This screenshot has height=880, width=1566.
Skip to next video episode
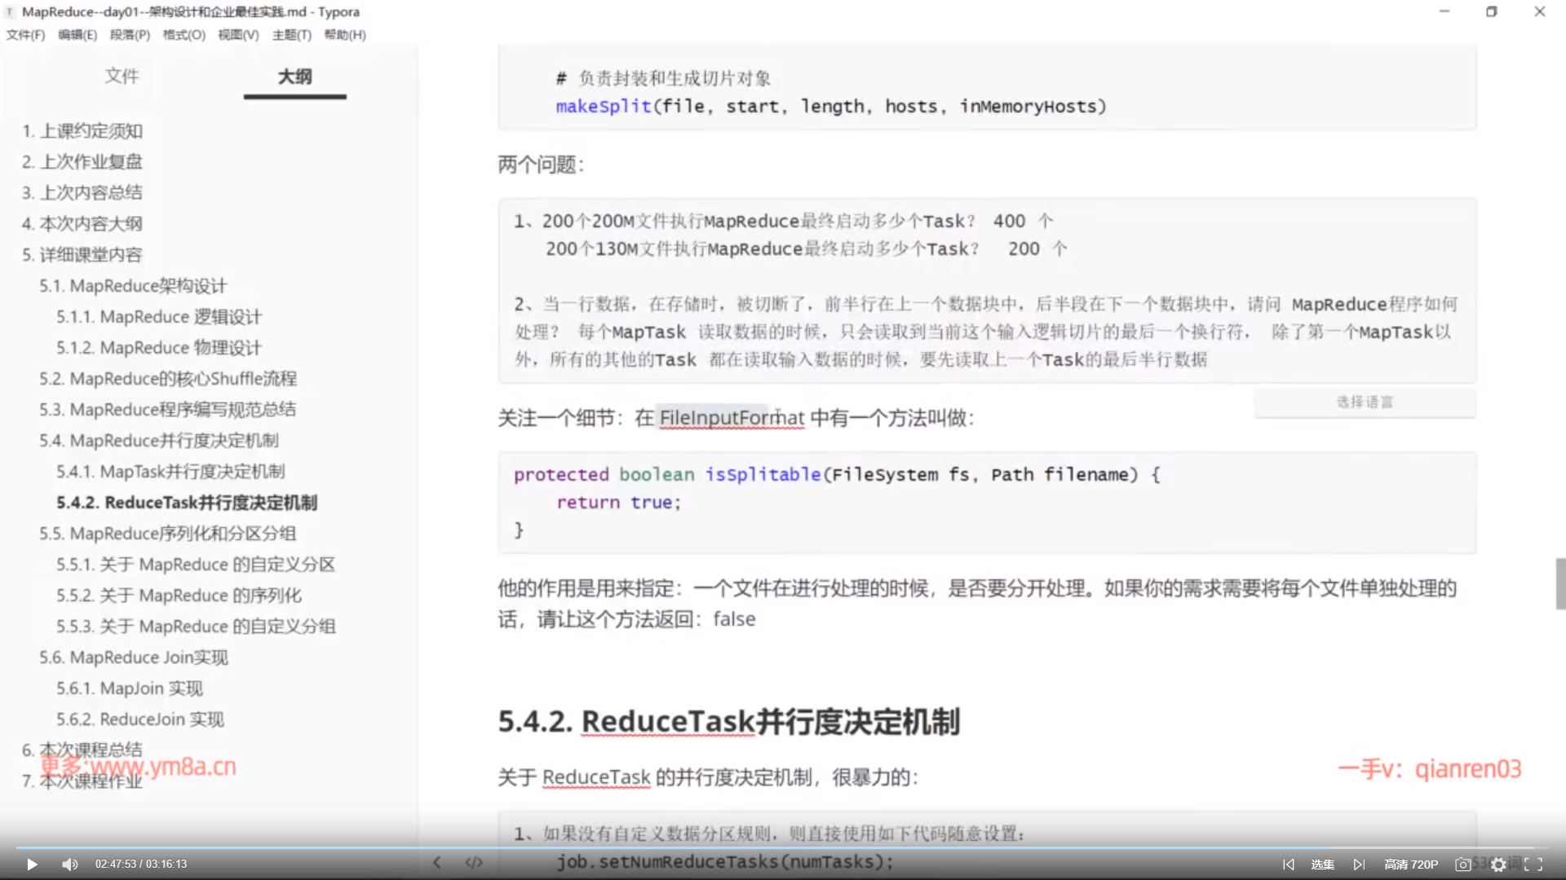point(1359,865)
